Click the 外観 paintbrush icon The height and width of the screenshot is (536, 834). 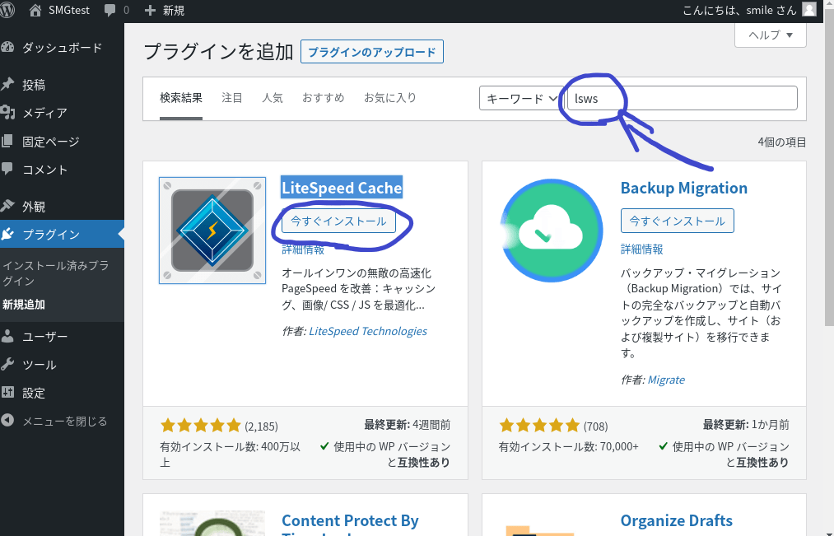7,206
